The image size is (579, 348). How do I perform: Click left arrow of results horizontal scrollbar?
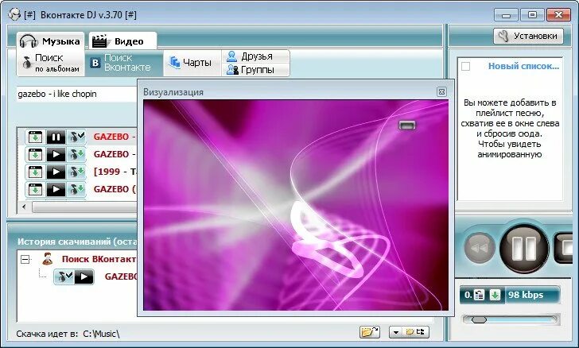(x=25, y=207)
